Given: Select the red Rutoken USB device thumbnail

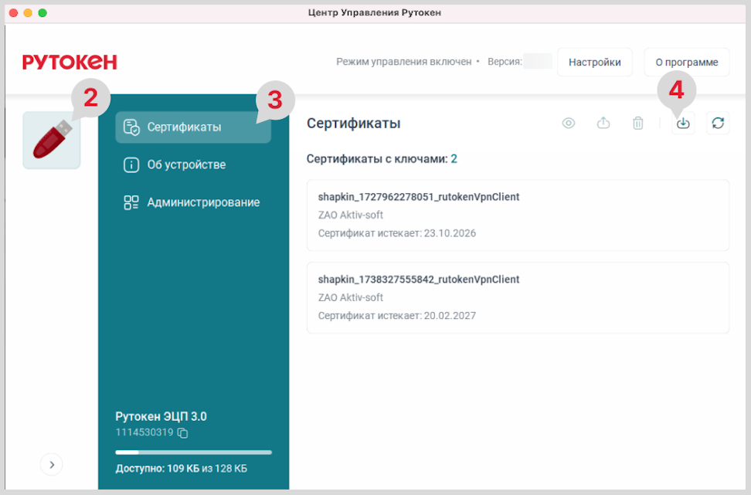Looking at the screenshot, I should [51, 141].
